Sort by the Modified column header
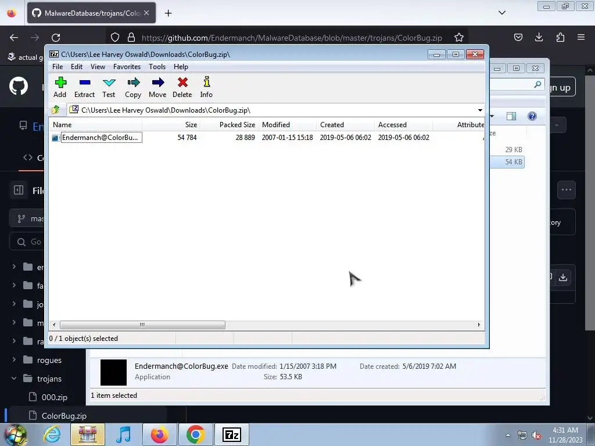This screenshot has width=595, height=446. pyautogui.click(x=287, y=125)
